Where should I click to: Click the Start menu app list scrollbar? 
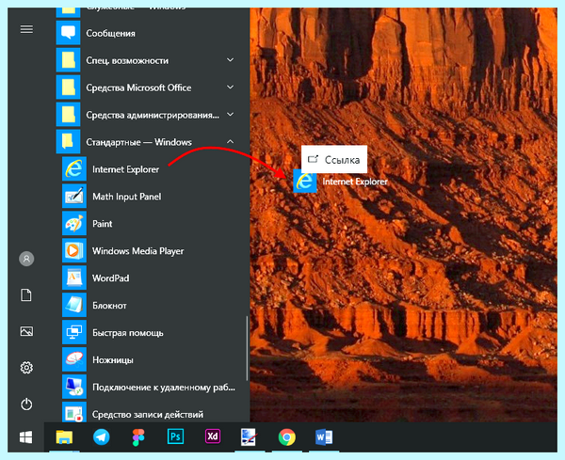247,348
